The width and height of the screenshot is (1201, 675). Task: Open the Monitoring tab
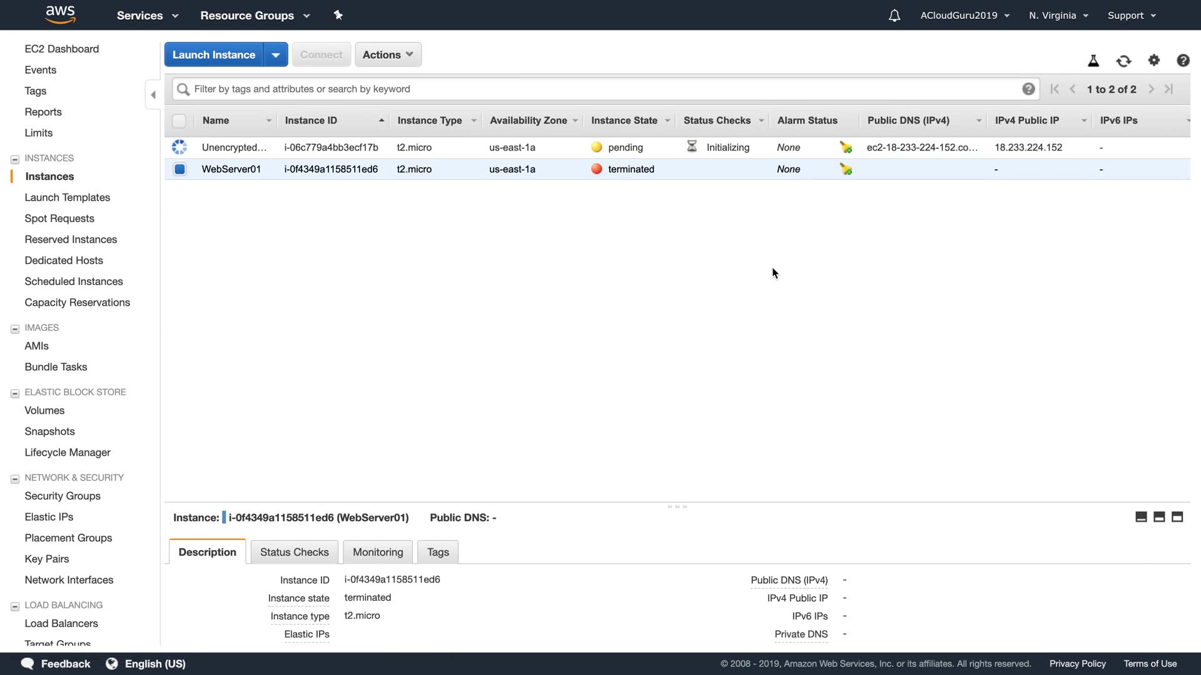point(378,552)
